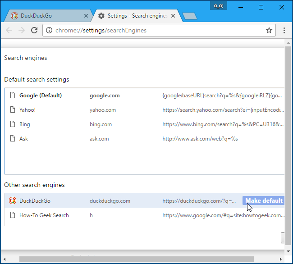Screen dimensions: 293x264
Task: Make DuckDuckGo the default search engine
Action: pyautogui.click(x=264, y=201)
